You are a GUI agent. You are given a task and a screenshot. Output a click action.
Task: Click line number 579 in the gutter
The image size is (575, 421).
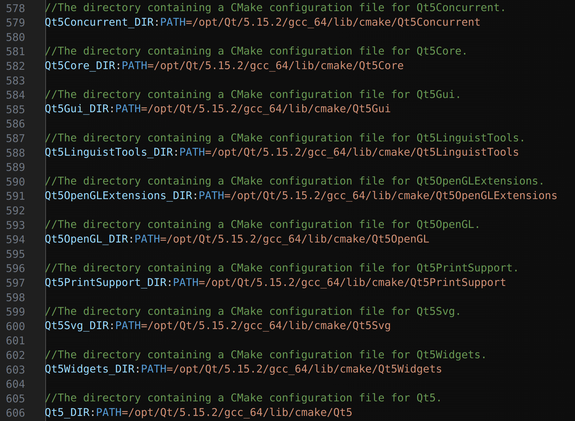click(x=15, y=23)
